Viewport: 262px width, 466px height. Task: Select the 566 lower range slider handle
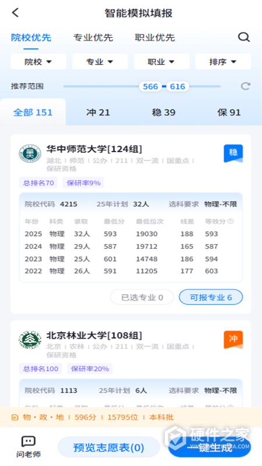(x=150, y=86)
